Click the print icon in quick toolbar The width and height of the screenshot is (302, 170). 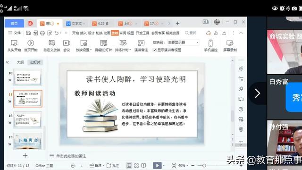click(42, 33)
